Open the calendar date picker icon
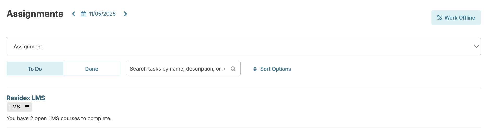489x128 pixels. point(84,14)
